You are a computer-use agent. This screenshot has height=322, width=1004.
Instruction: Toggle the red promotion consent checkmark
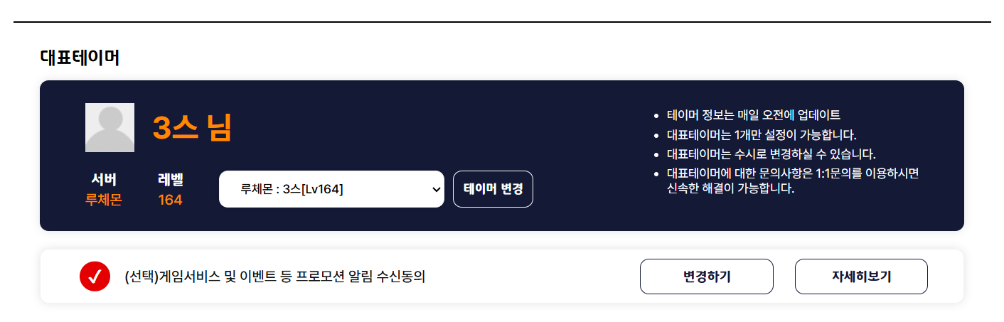click(95, 277)
